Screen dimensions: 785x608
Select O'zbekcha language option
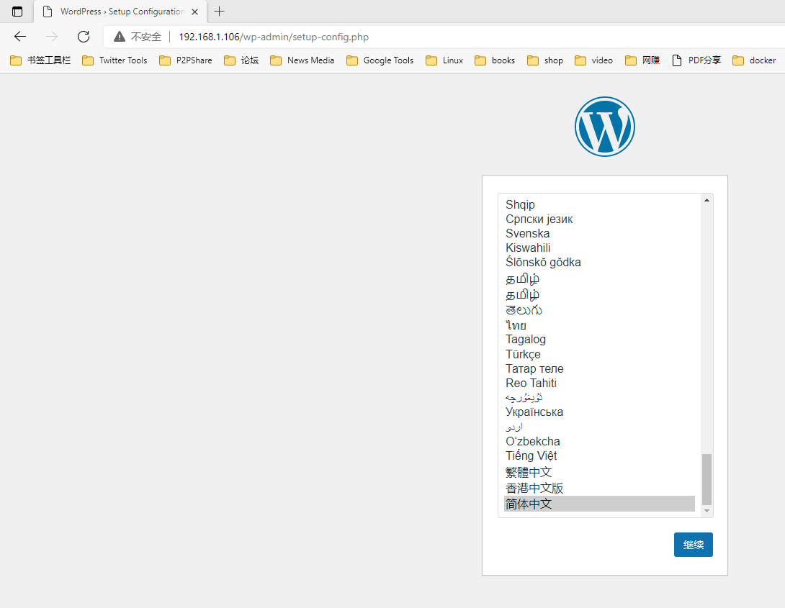pyautogui.click(x=599, y=441)
